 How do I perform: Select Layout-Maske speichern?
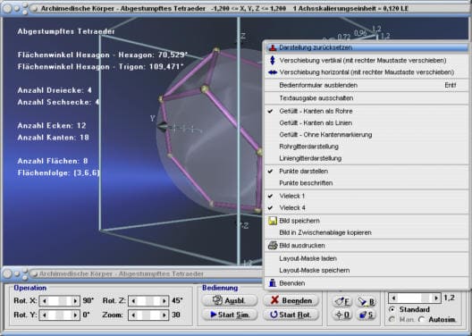[x=367, y=270]
